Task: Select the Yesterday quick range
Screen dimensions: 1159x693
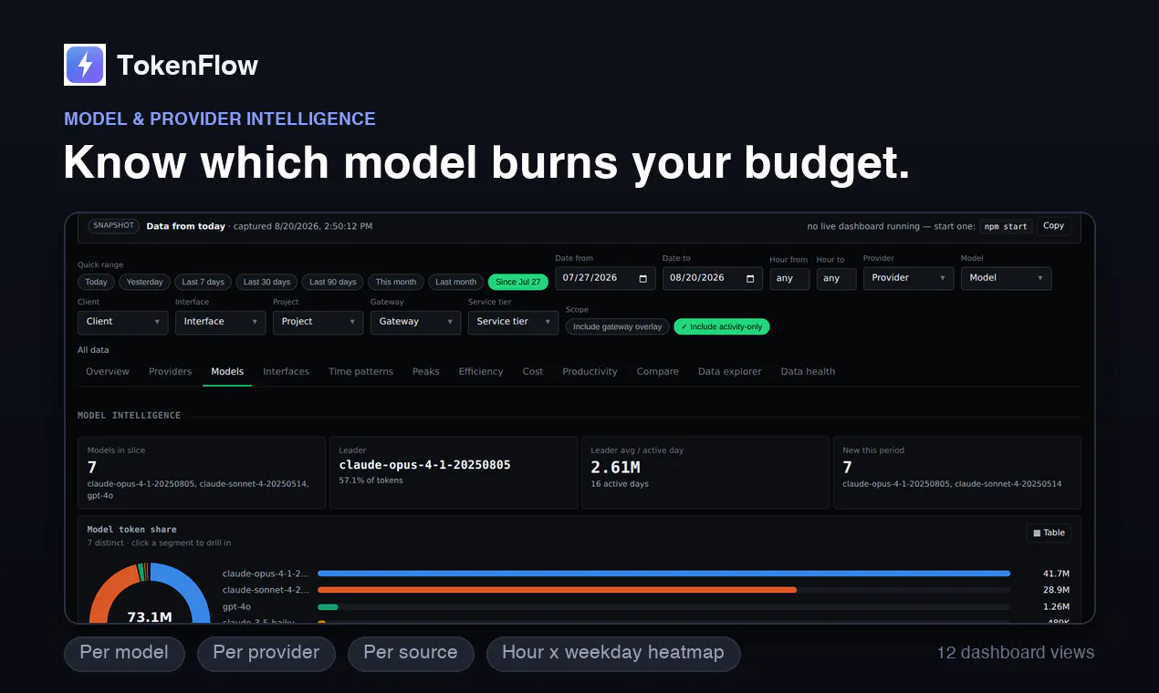Action: click(x=144, y=282)
